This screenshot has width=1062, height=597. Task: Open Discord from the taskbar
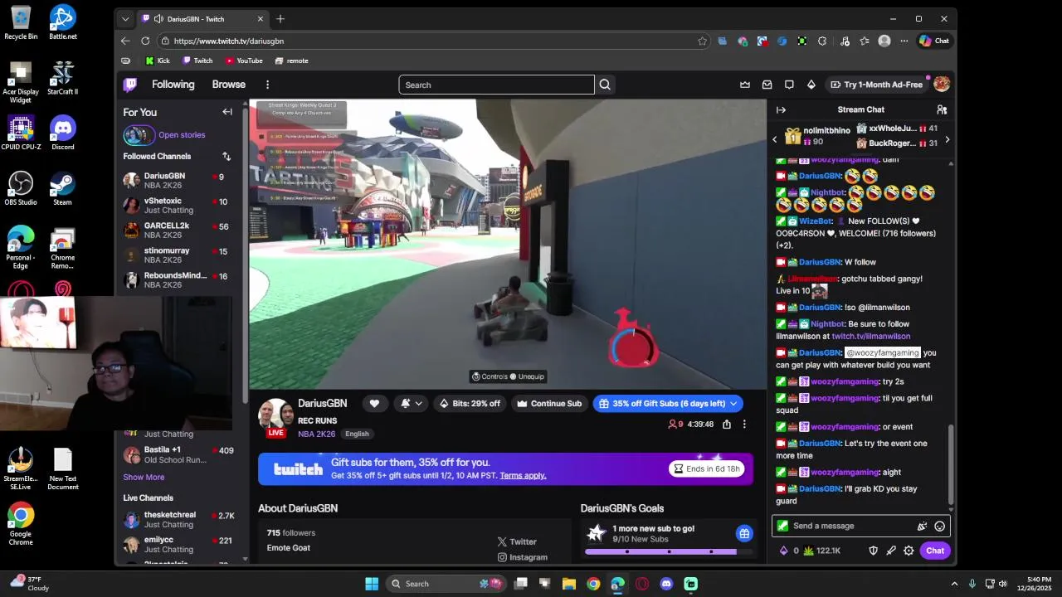pos(666,584)
